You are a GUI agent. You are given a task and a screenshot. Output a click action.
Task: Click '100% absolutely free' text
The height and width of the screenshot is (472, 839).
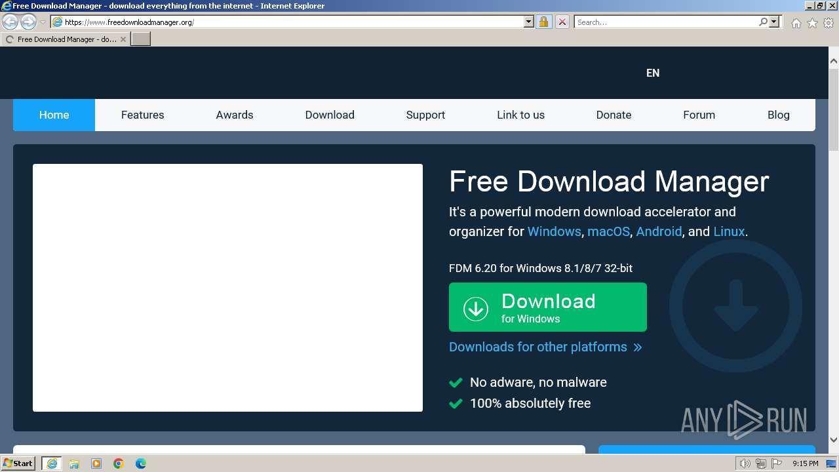(x=530, y=403)
